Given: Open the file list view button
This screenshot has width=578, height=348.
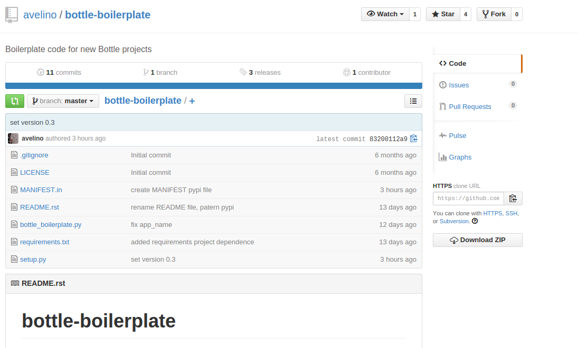Looking at the screenshot, I should 413,101.
